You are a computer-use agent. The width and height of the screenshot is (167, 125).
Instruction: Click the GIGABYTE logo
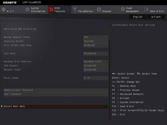[10, 2]
